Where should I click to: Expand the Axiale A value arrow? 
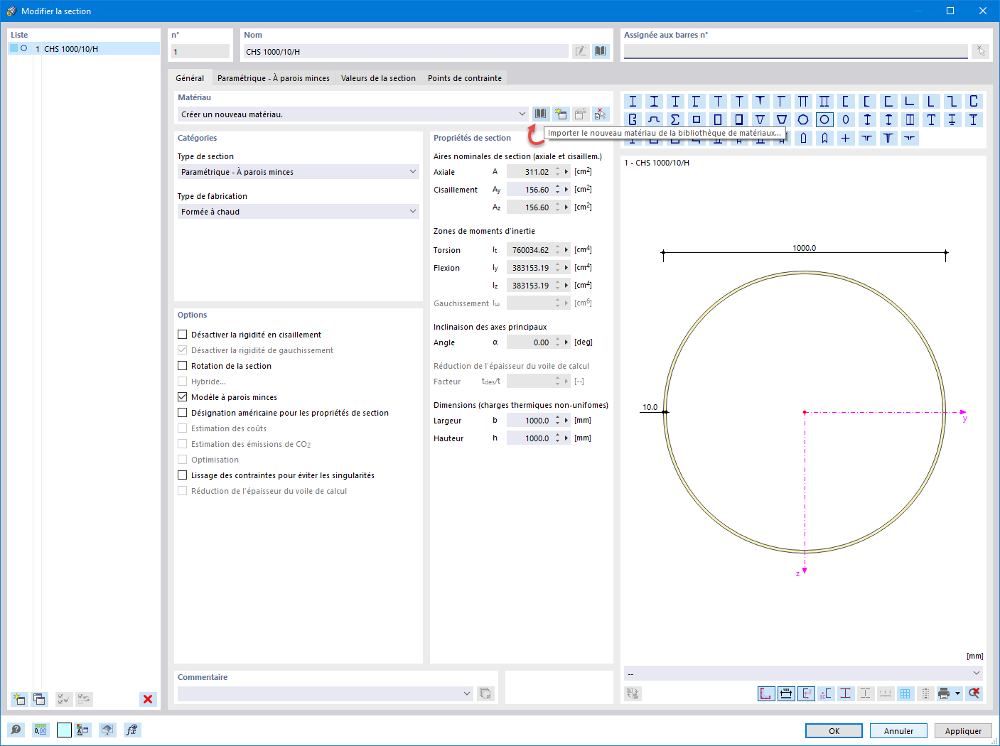[566, 172]
